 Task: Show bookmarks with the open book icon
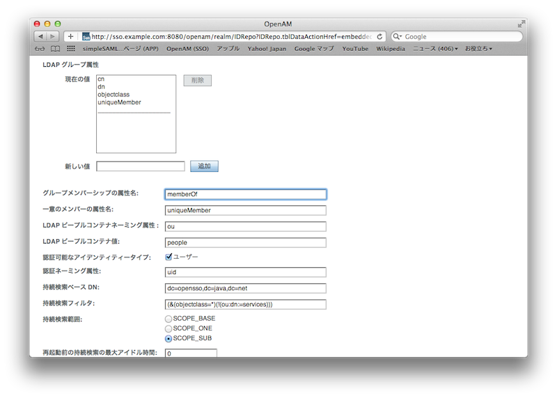tap(55, 49)
